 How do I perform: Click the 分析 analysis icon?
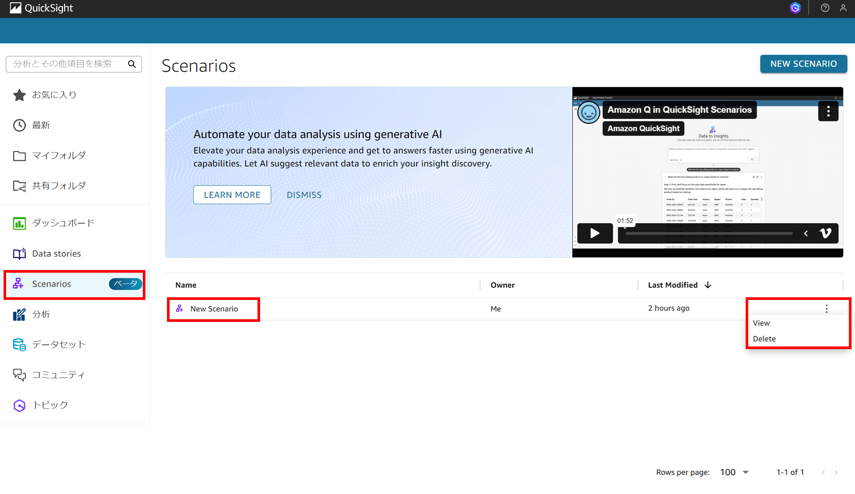[x=19, y=314]
